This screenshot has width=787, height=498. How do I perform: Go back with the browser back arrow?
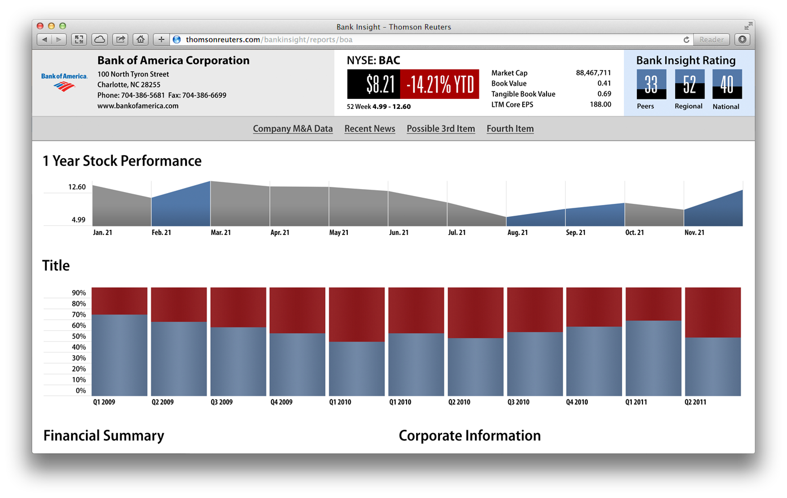[x=44, y=40]
